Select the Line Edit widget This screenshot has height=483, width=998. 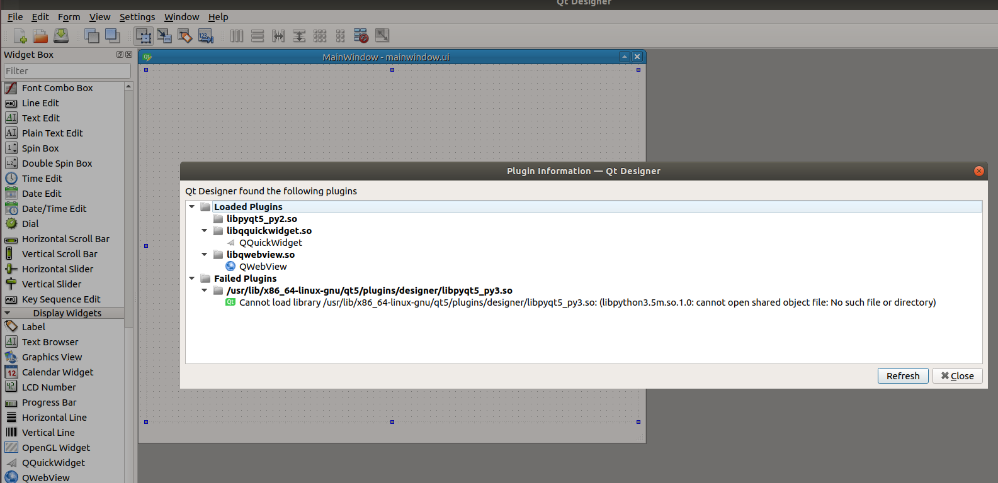pos(40,103)
